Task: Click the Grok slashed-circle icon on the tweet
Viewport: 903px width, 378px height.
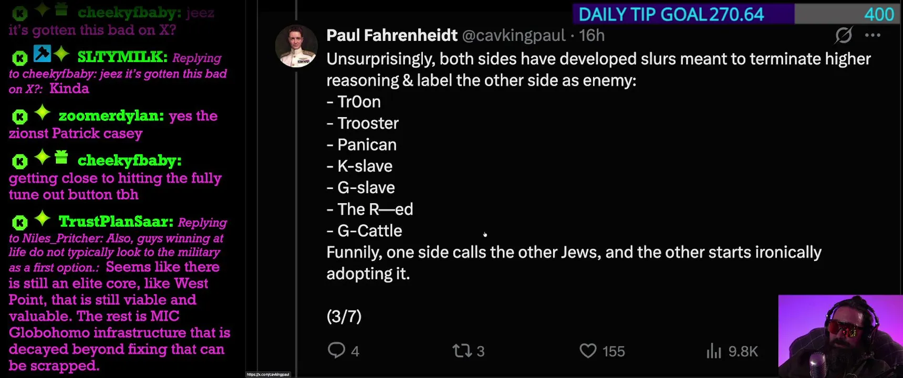Action: [x=843, y=35]
